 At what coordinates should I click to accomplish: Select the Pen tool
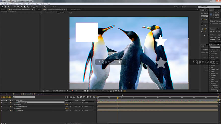25,7
